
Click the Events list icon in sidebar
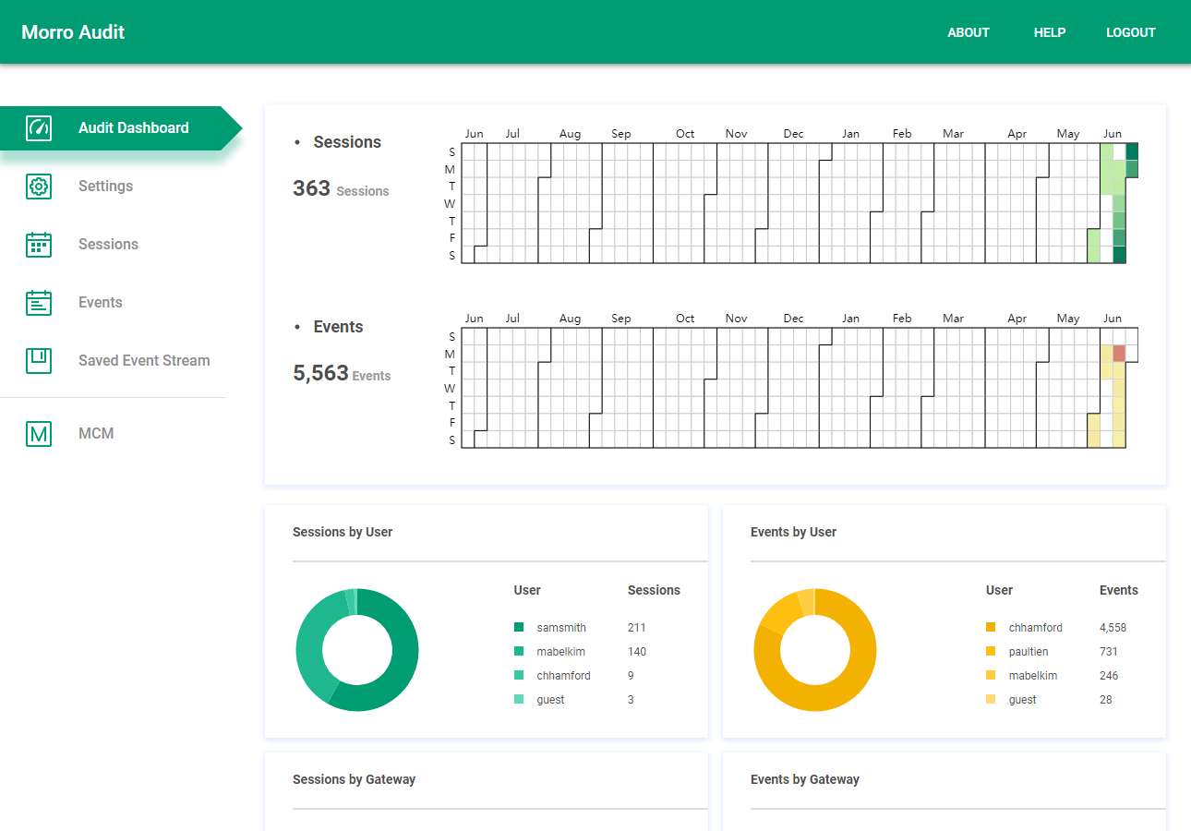[x=39, y=303]
